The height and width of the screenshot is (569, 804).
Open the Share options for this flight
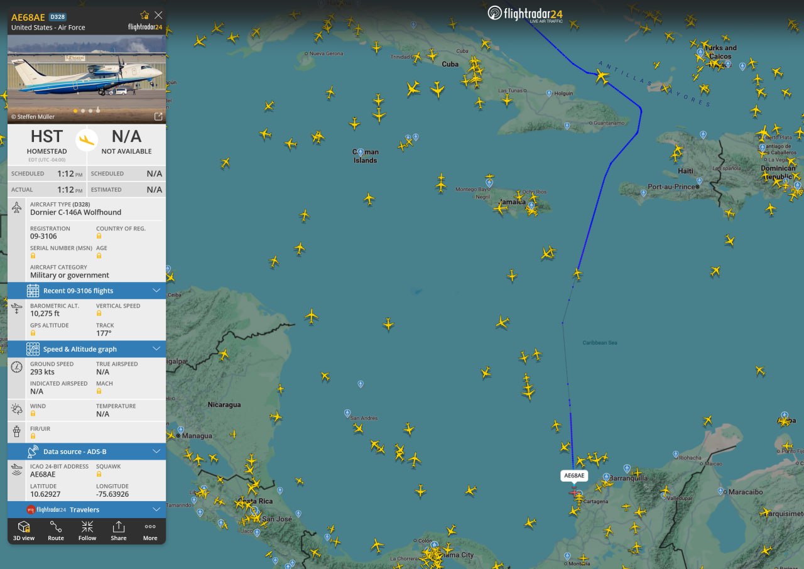click(118, 531)
